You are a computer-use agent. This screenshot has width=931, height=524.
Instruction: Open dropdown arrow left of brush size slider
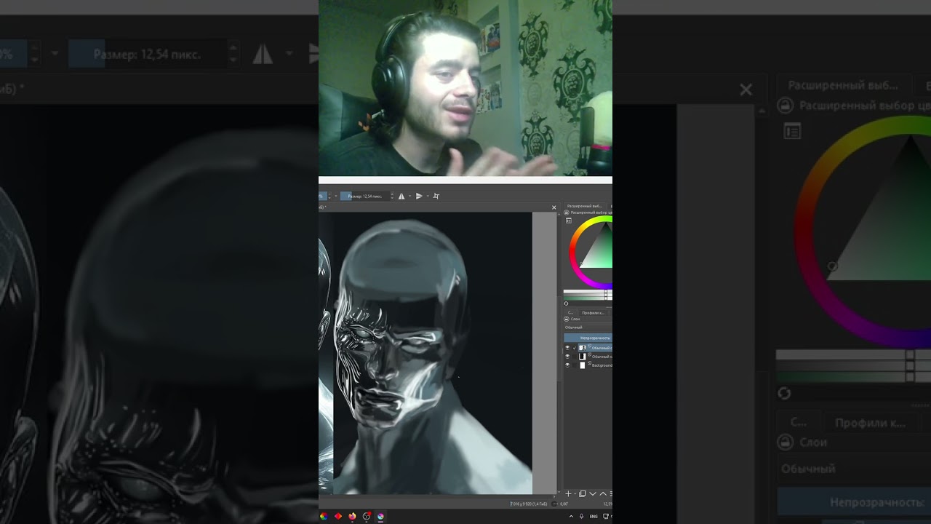tap(336, 196)
